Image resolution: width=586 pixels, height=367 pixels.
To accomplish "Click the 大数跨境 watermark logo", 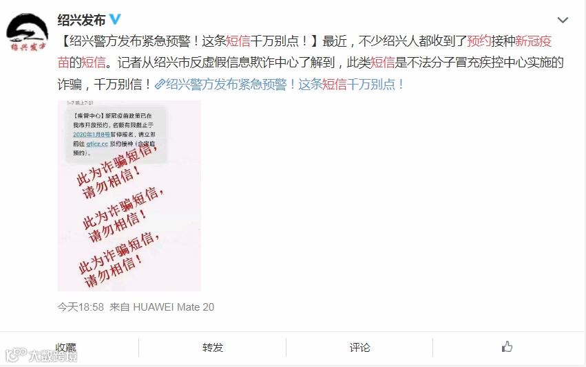I will (x=41, y=355).
